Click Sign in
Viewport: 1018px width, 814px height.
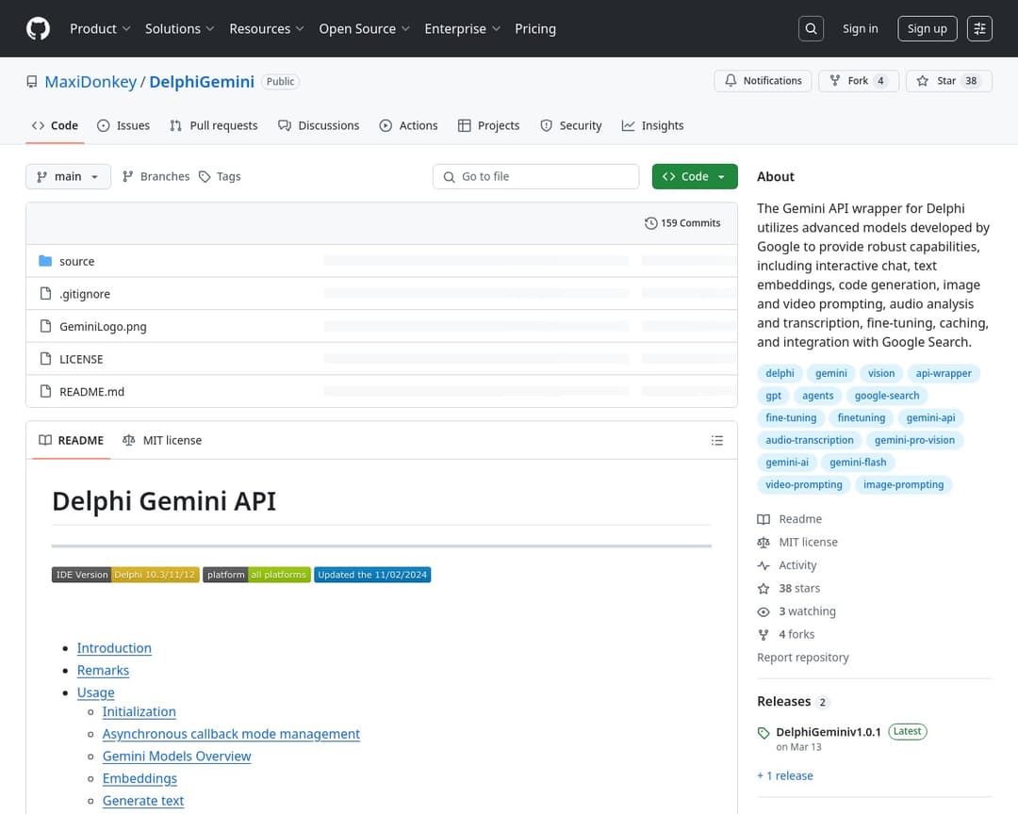[x=860, y=28]
